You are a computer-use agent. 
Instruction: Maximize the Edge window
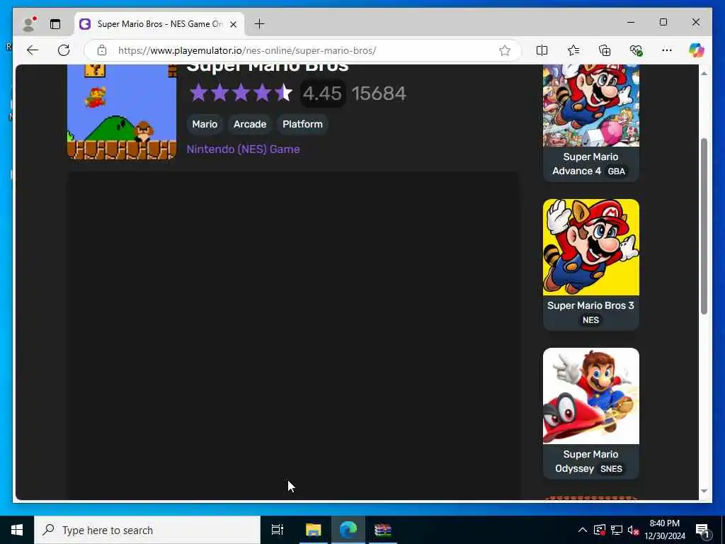pyautogui.click(x=663, y=22)
